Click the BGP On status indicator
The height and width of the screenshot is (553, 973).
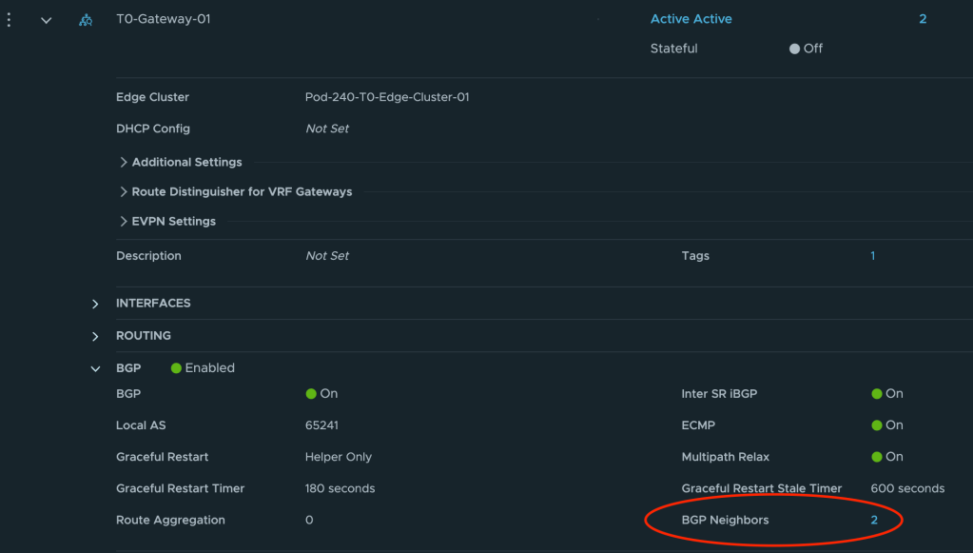pos(311,394)
